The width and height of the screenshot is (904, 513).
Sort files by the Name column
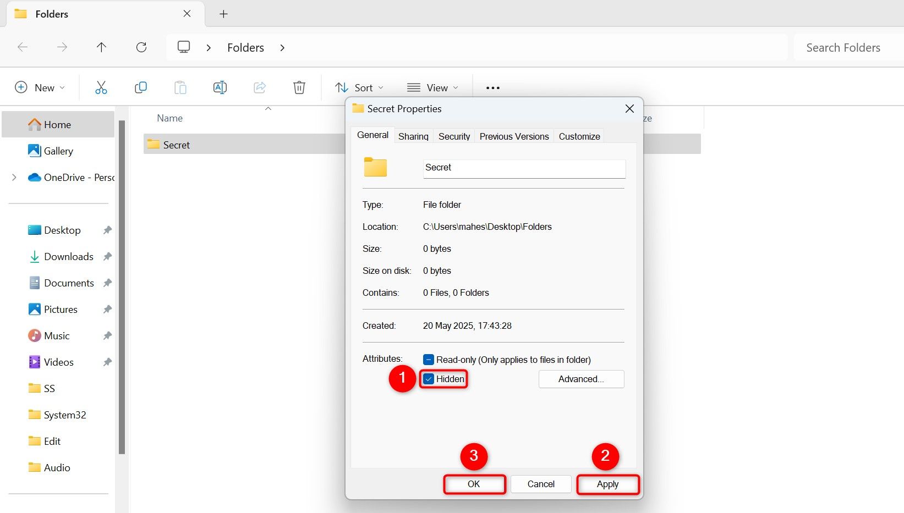coord(169,118)
